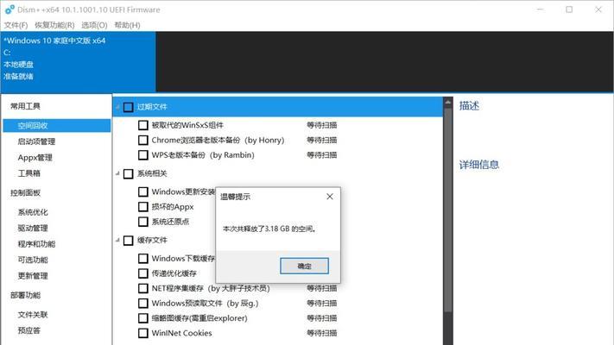Click 等待扫描 status of WPS老版本备份
This screenshot has height=345, width=614.
coord(322,155)
